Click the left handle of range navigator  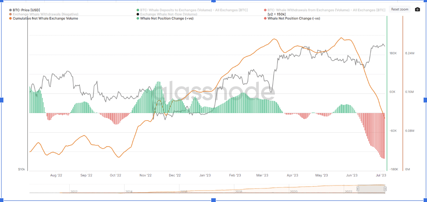pos(358,189)
